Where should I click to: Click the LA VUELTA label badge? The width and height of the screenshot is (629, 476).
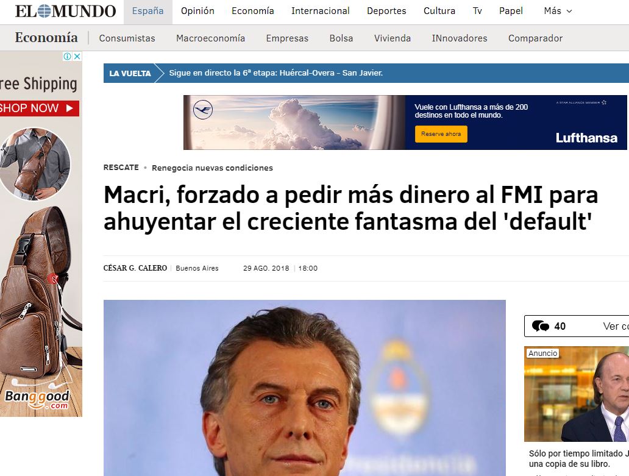click(x=130, y=73)
